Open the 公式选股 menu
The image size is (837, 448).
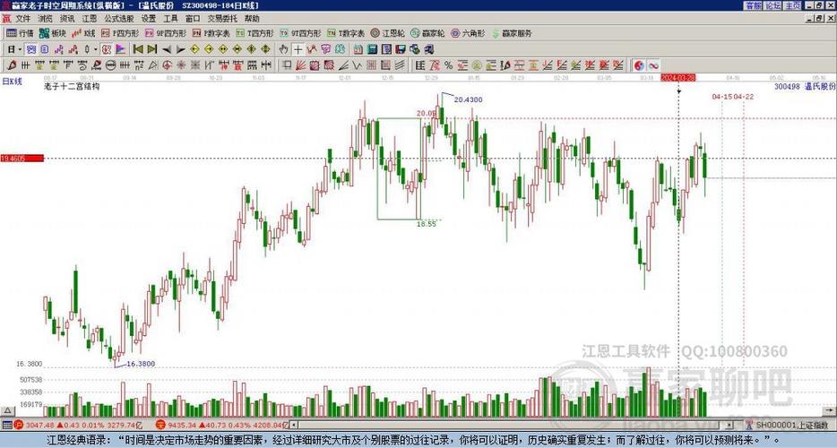(119, 19)
